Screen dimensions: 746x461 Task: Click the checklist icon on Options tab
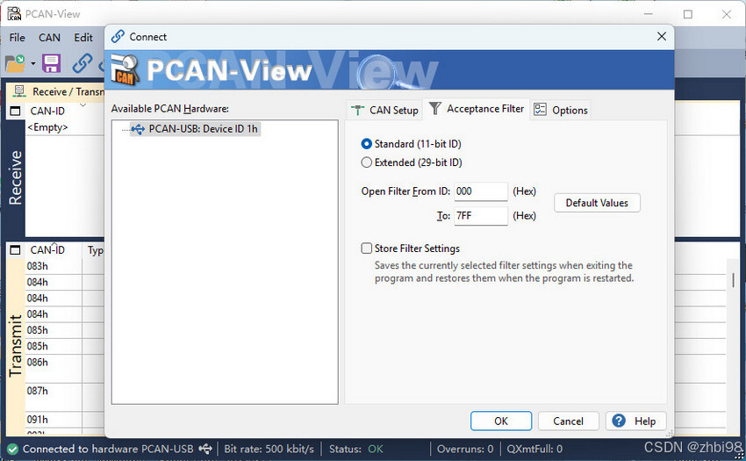[x=540, y=109]
